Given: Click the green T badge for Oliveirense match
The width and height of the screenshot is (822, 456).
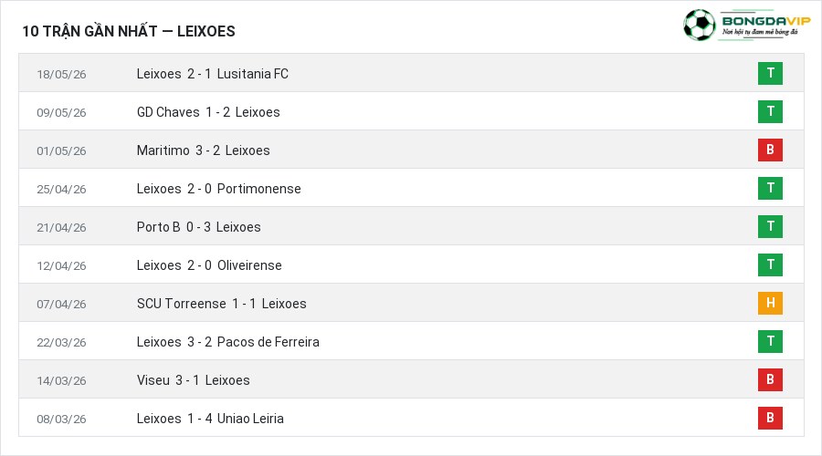Looking at the screenshot, I should (770, 264).
